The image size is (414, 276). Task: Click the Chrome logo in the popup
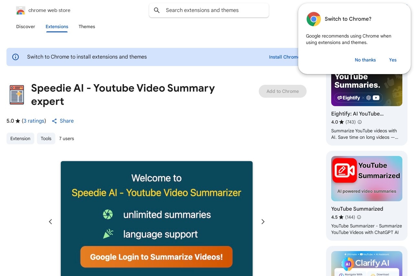click(314, 19)
